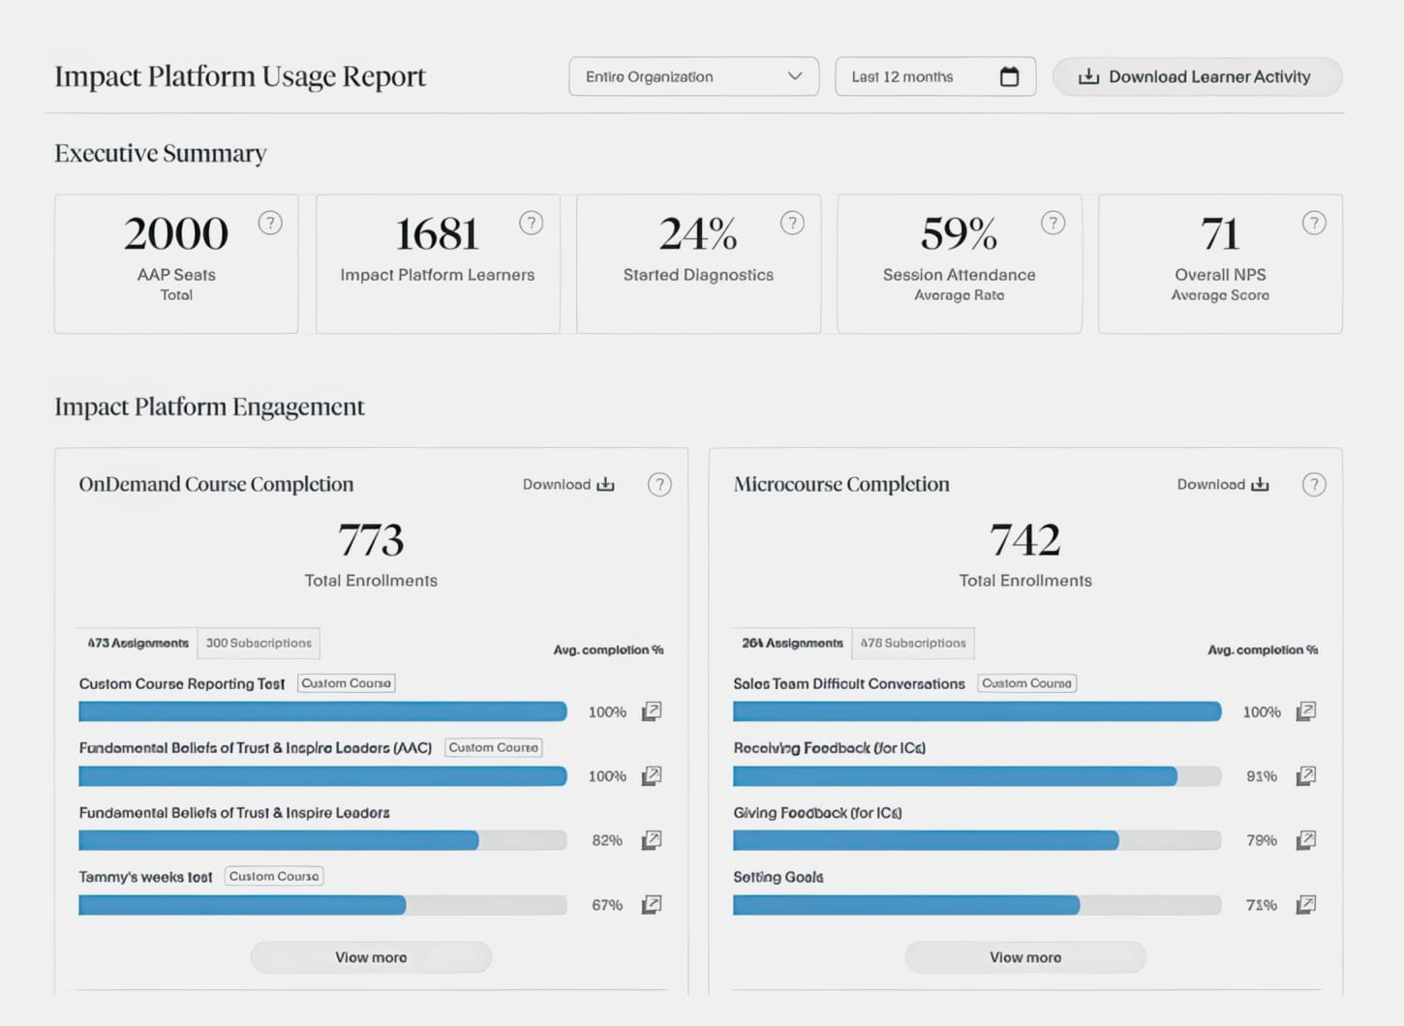Click the calendar icon in date range field
1404x1026 pixels.
pos(1009,76)
